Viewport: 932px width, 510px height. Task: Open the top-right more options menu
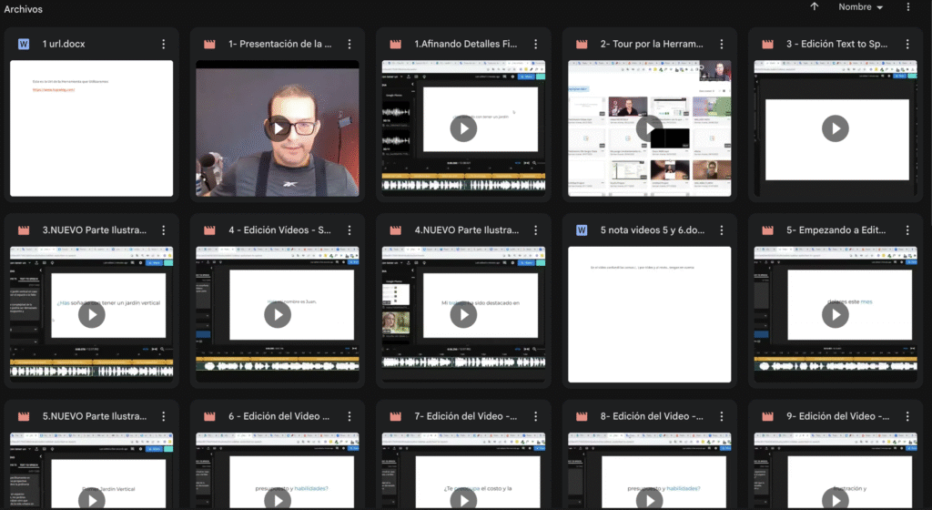pyautogui.click(x=907, y=7)
